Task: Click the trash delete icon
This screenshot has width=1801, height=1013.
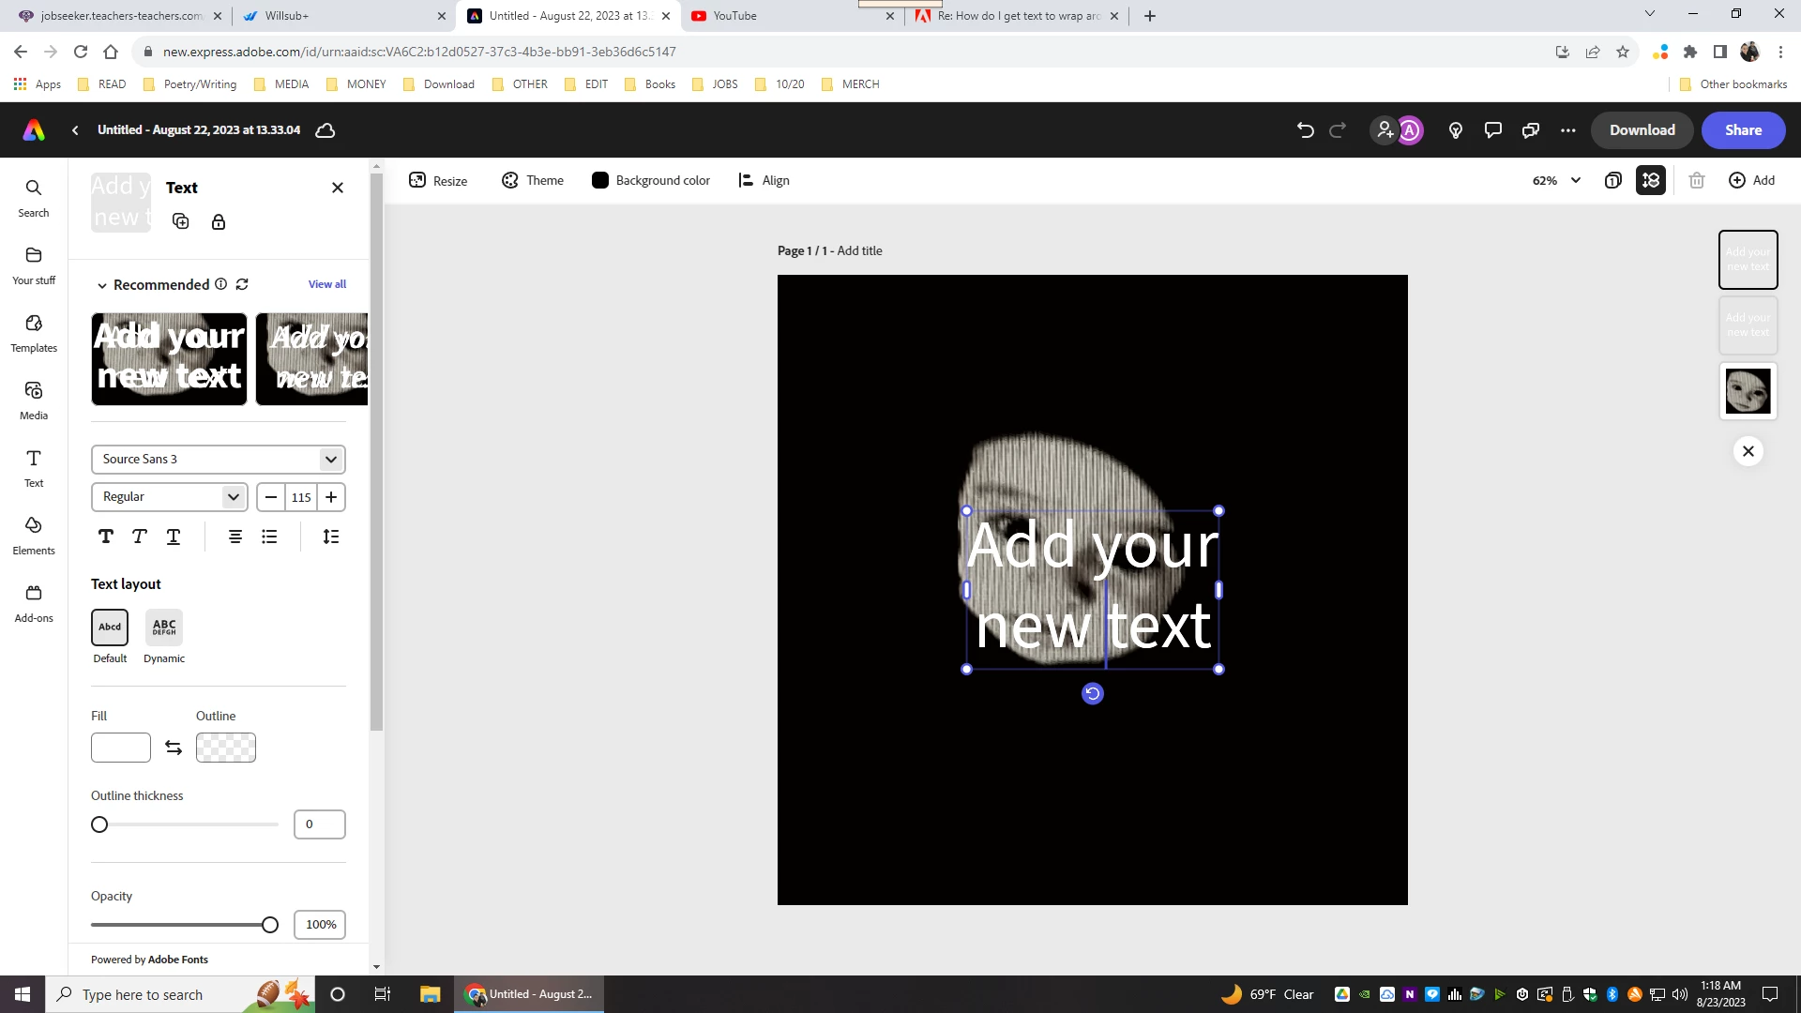Action: coord(1696,181)
